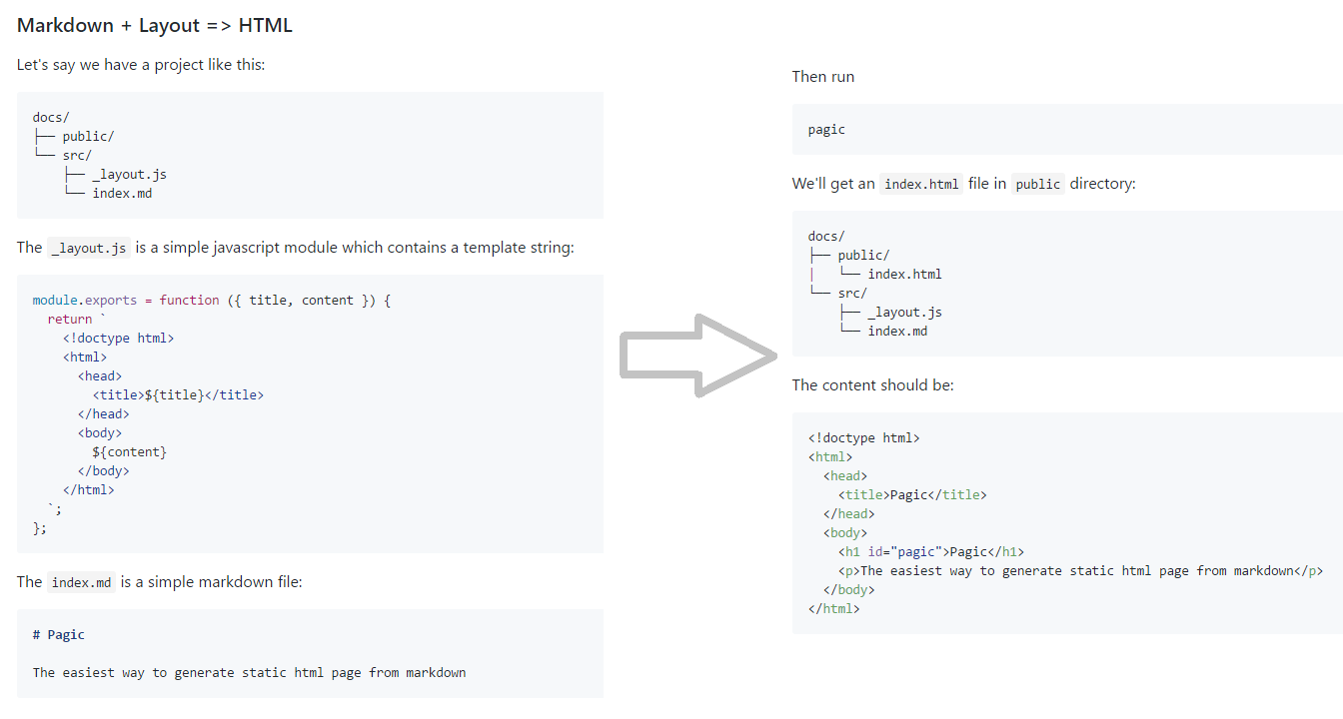Click the large gray right arrow graphic
The image size is (1343, 719).
[697, 356]
